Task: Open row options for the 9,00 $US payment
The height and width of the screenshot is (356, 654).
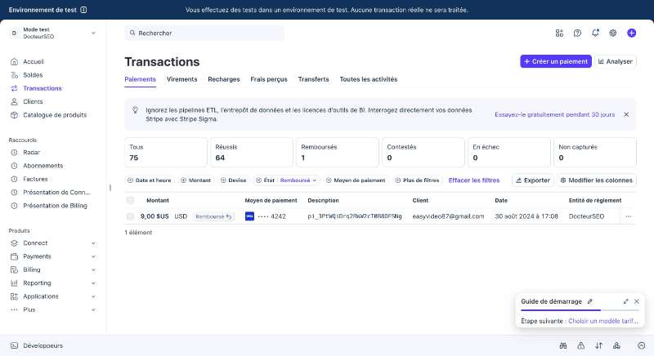Action: pyautogui.click(x=628, y=216)
